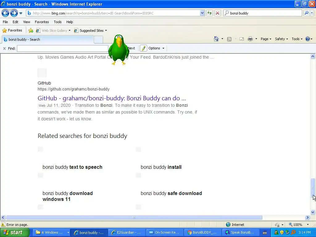Click the horizontal scrollbar thumb
The image size is (316, 237).
pyautogui.click(x=134, y=218)
